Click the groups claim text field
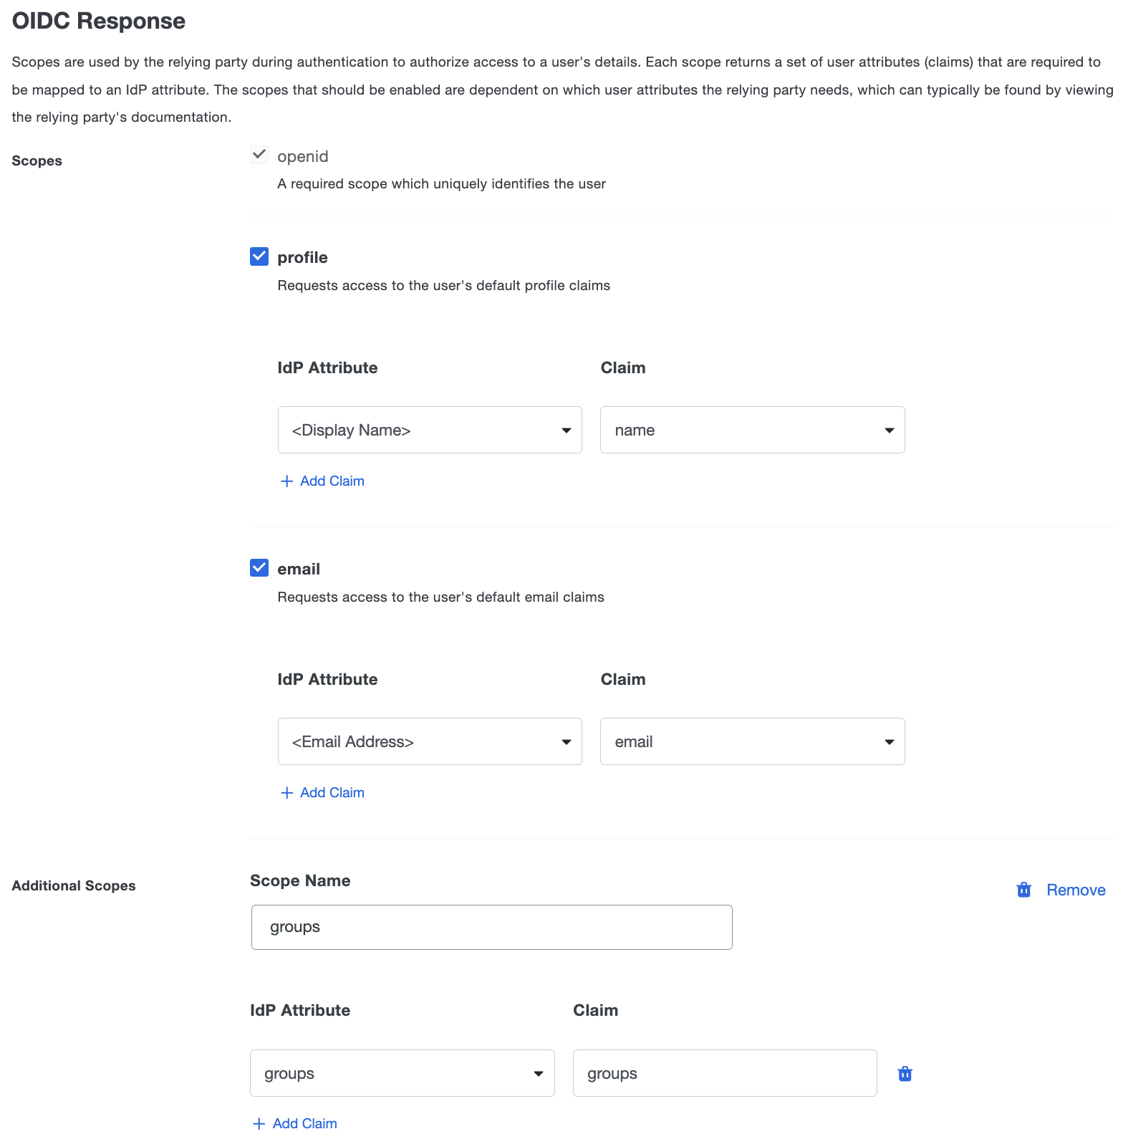 point(724,1073)
